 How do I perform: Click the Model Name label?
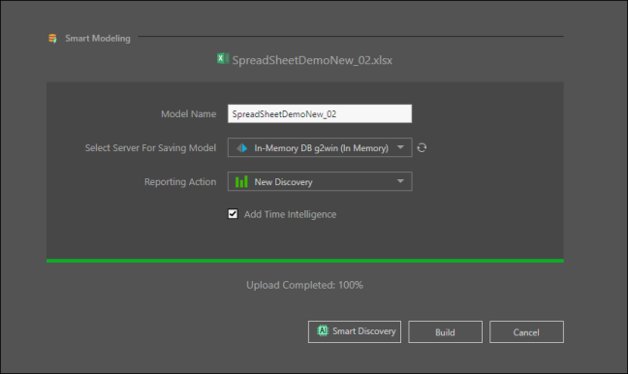(x=188, y=114)
